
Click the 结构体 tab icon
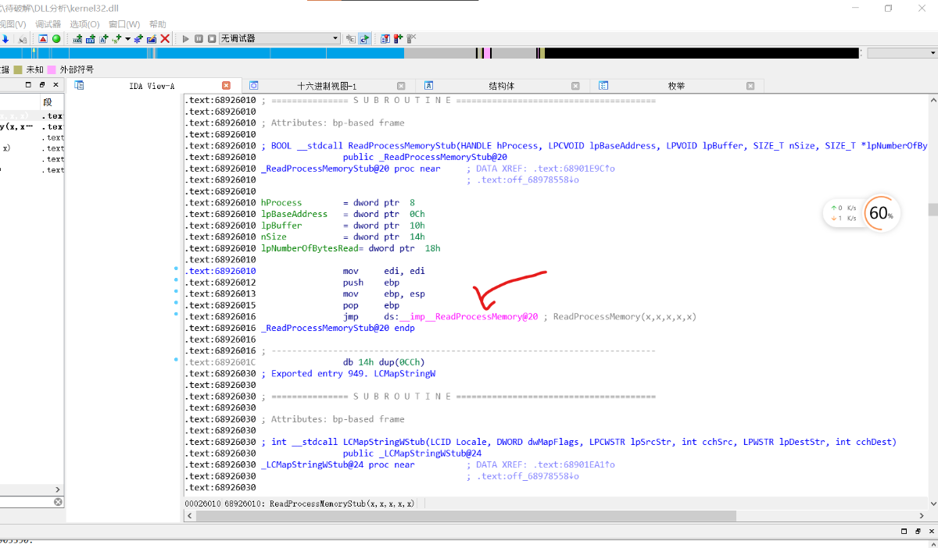[x=429, y=86]
